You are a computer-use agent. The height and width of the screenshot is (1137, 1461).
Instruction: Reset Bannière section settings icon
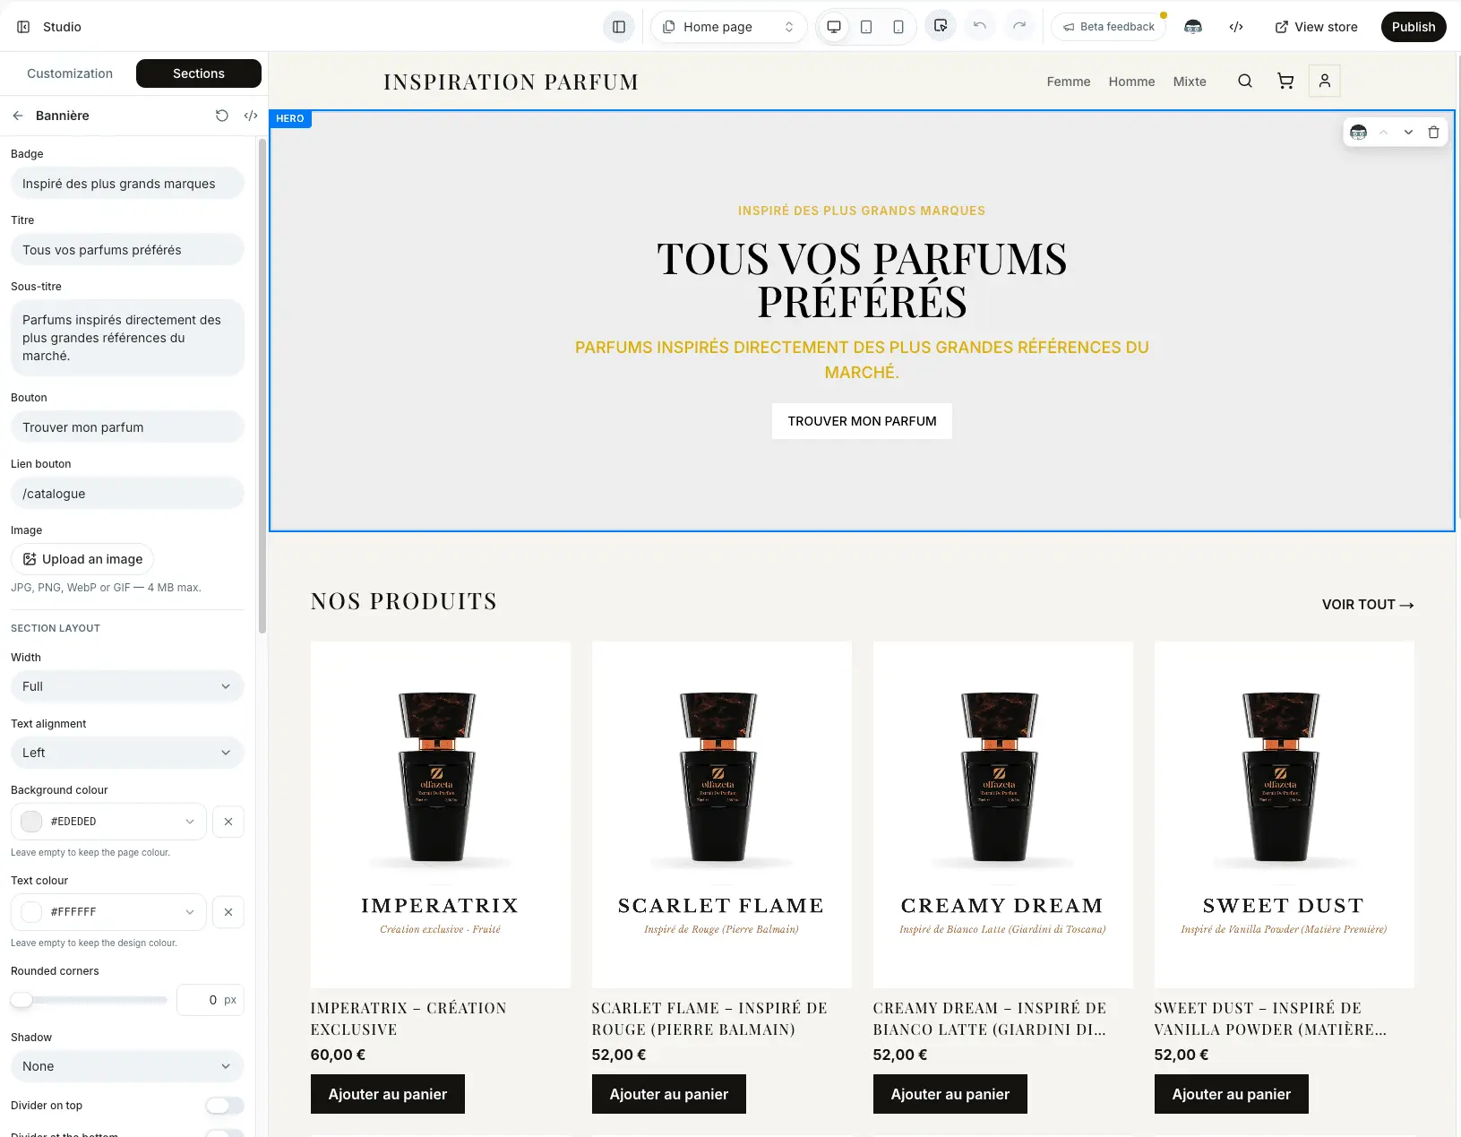(222, 116)
